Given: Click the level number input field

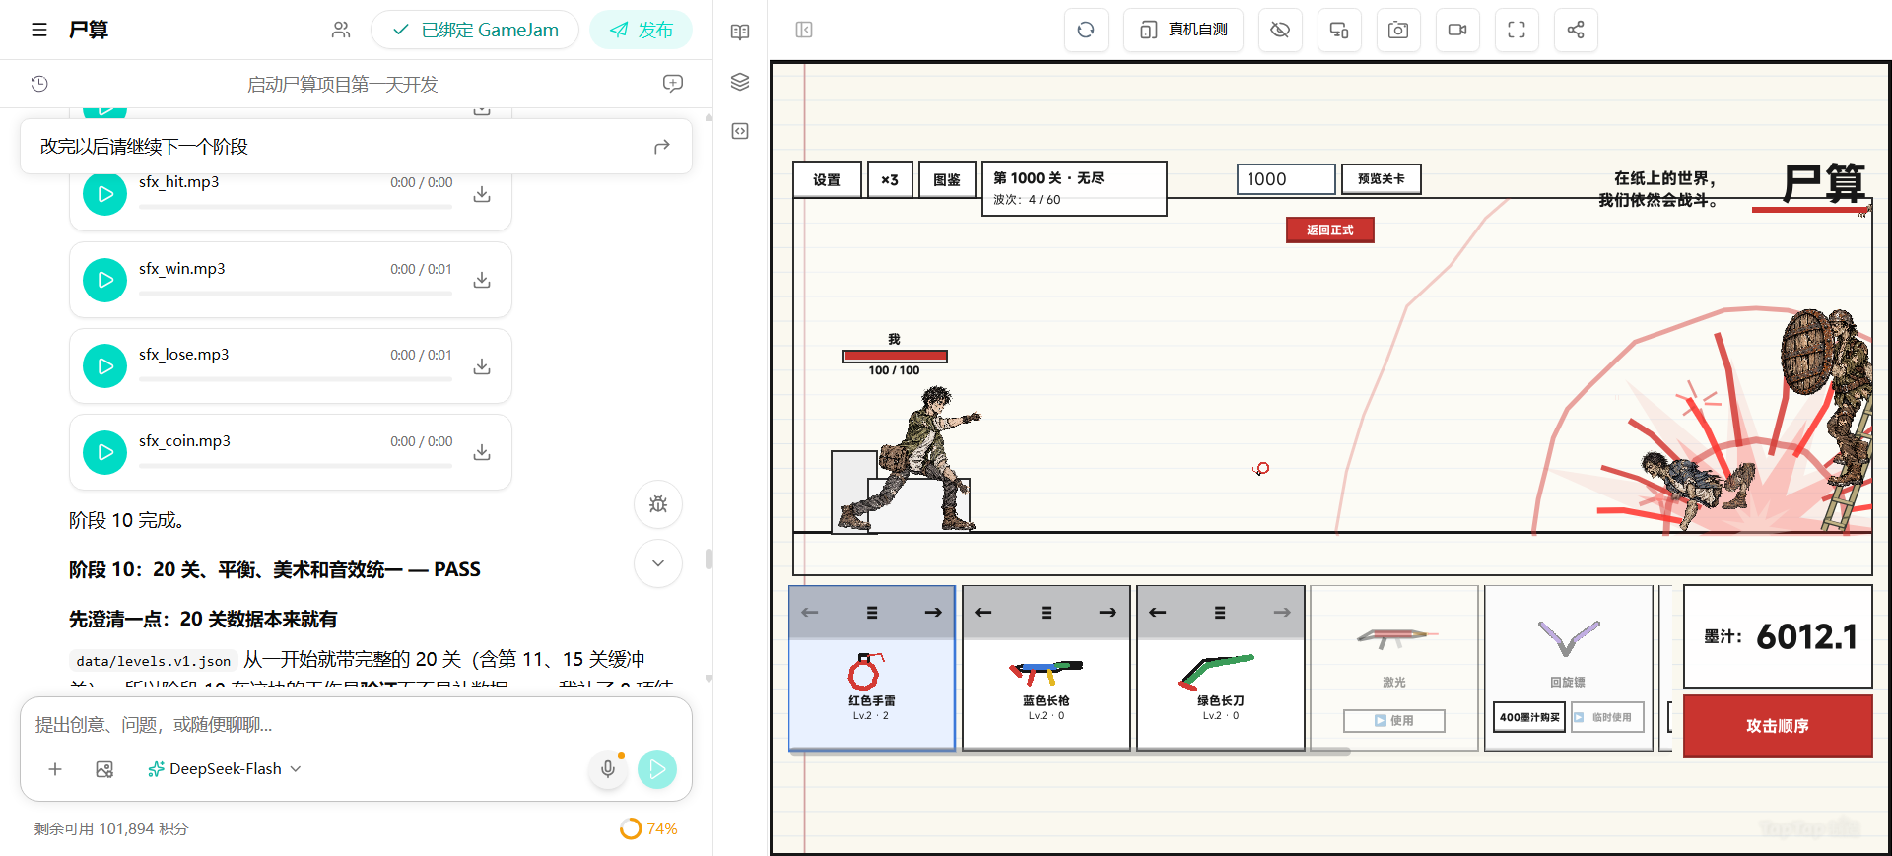Looking at the screenshot, I should coord(1286,179).
